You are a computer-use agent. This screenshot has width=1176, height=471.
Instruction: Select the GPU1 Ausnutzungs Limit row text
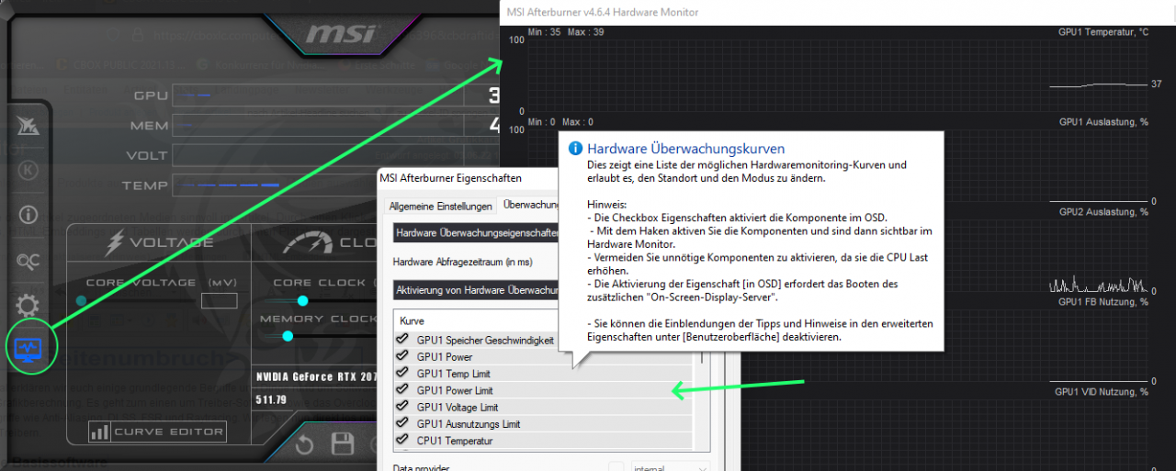tap(469, 423)
